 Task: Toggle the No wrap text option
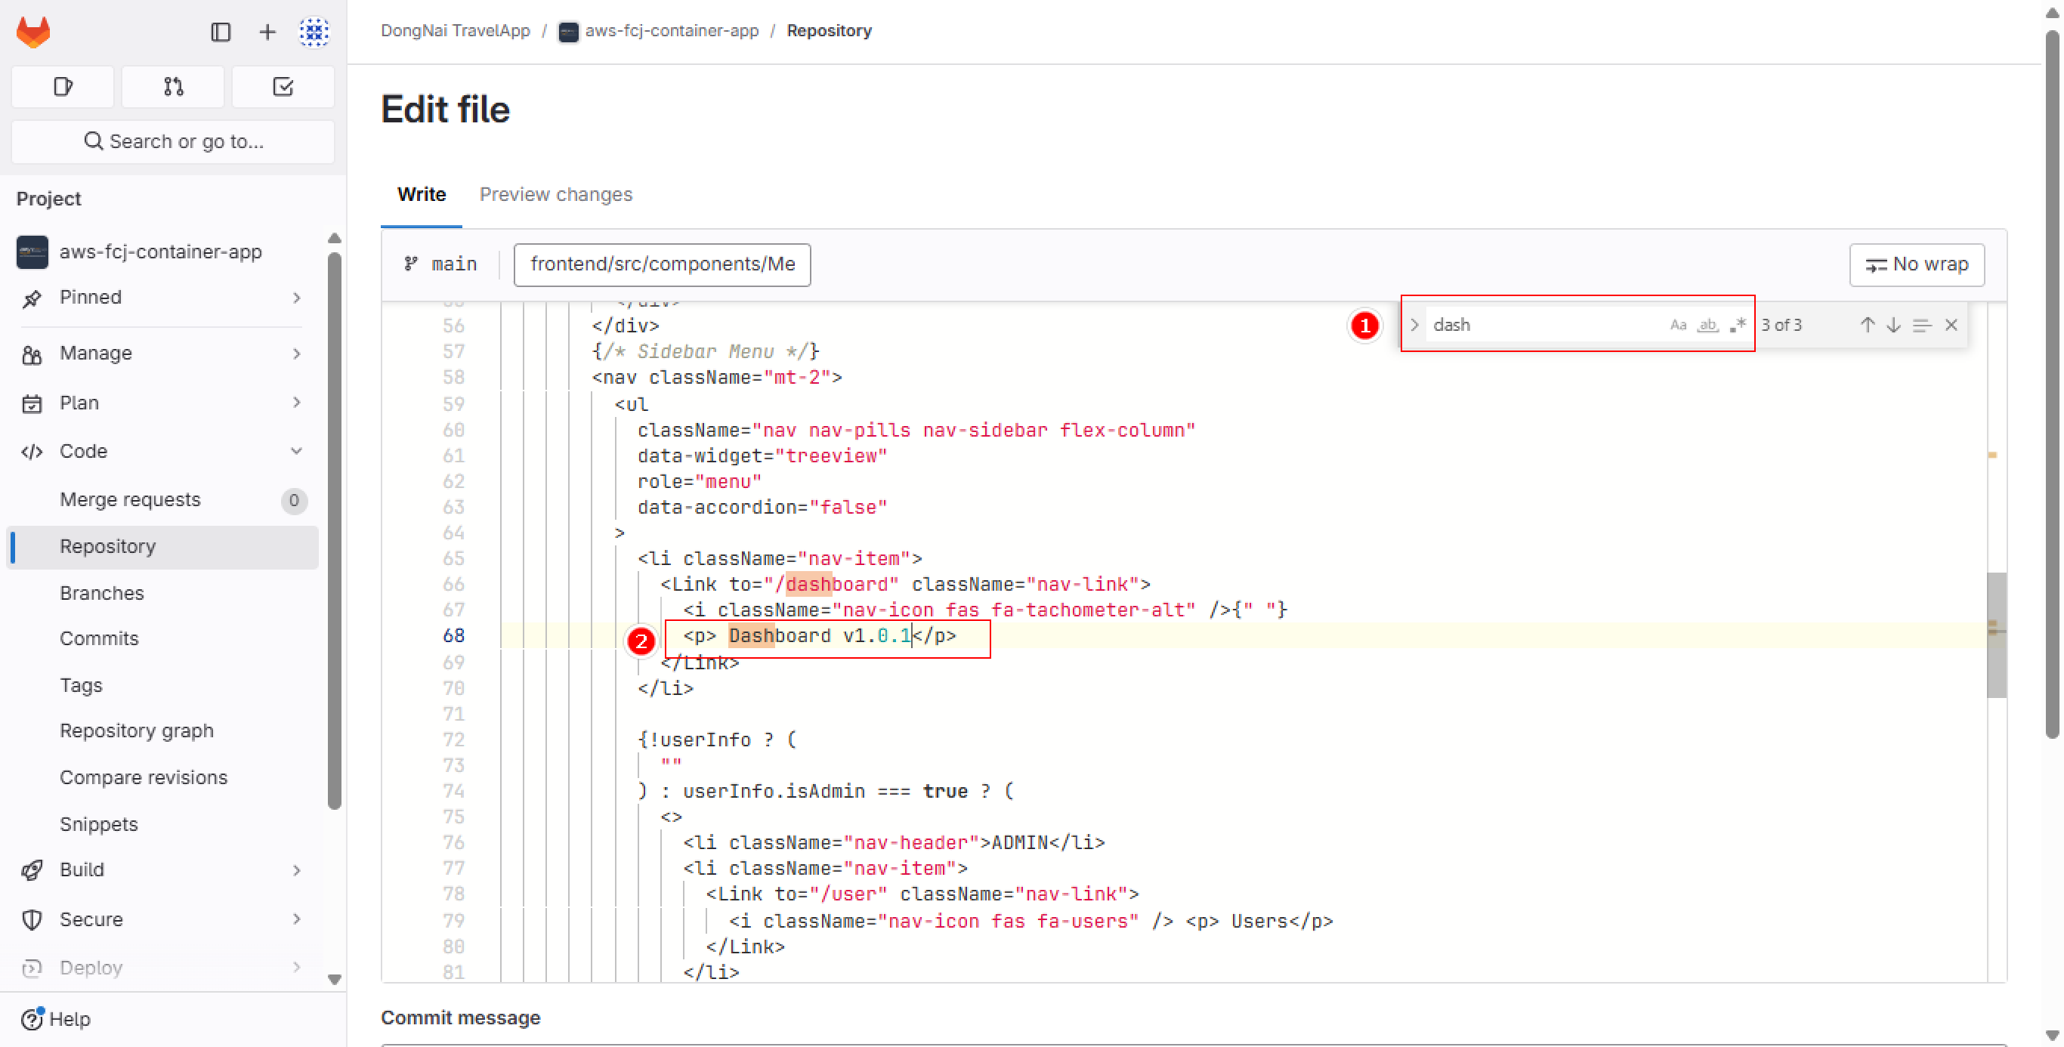pyautogui.click(x=1916, y=264)
